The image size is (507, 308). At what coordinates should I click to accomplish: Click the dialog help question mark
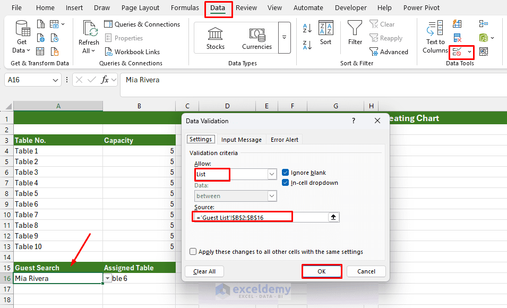354,121
